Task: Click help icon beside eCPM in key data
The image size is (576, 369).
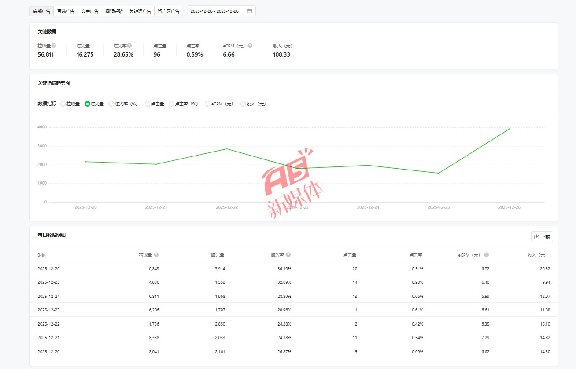Action: coord(250,46)
